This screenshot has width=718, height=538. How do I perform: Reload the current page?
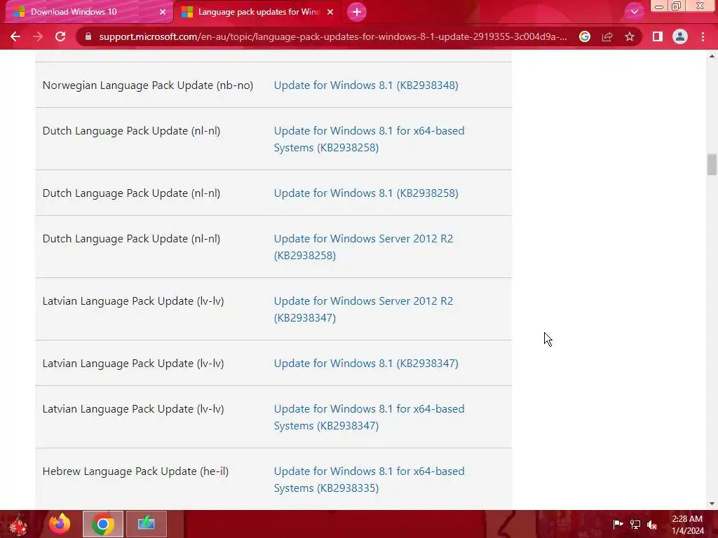[60, 36]
